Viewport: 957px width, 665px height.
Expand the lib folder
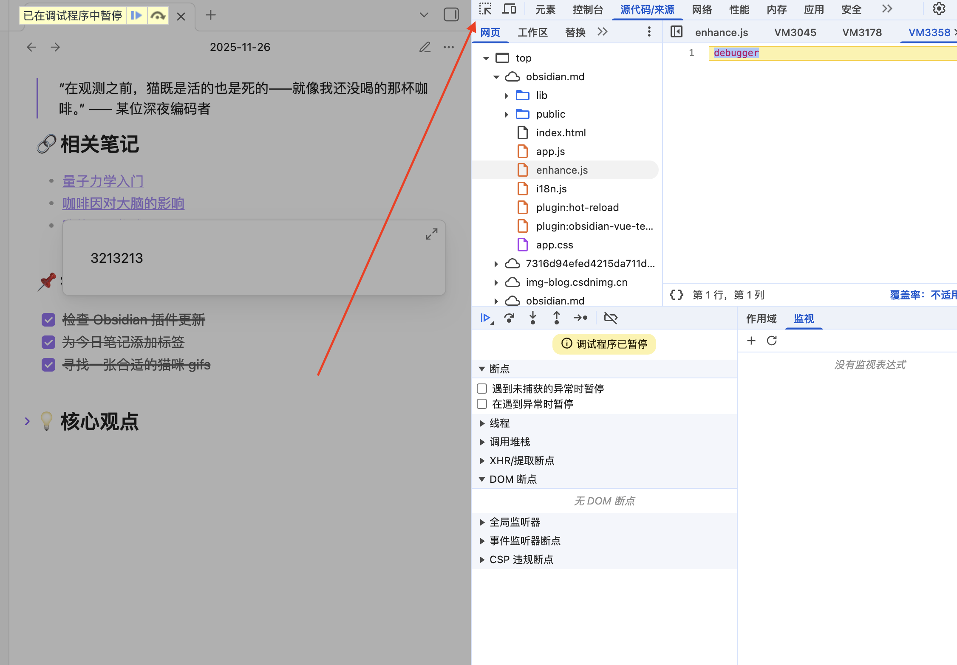coord(506,96)
